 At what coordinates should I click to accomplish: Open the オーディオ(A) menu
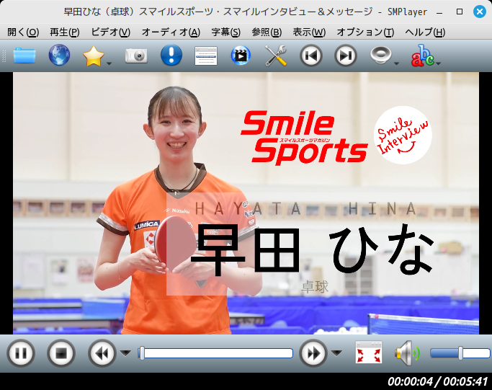click(x=171, y=32)
